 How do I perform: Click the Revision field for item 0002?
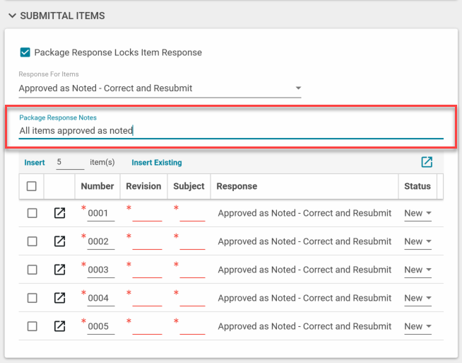coord(147,242)
